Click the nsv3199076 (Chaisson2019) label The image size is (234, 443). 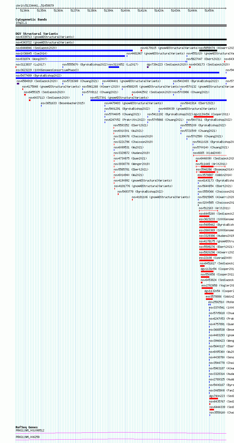133,136
